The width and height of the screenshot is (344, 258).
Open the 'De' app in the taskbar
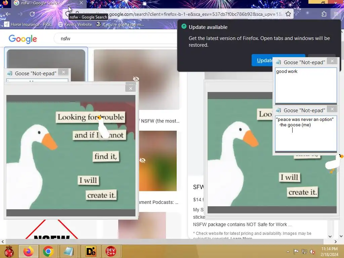pos(91,251)
